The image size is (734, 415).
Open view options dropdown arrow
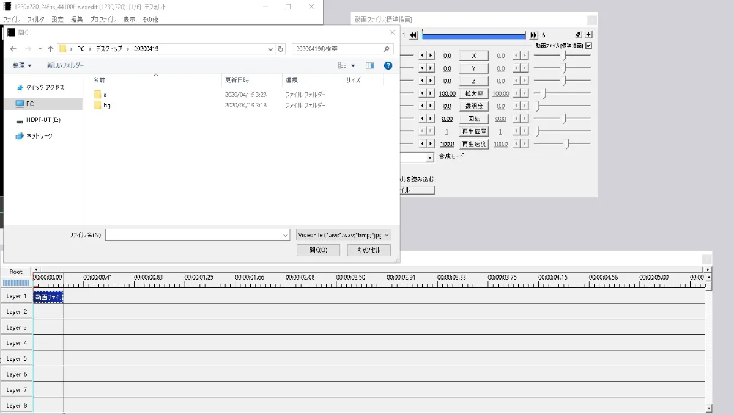coord(353,65)
